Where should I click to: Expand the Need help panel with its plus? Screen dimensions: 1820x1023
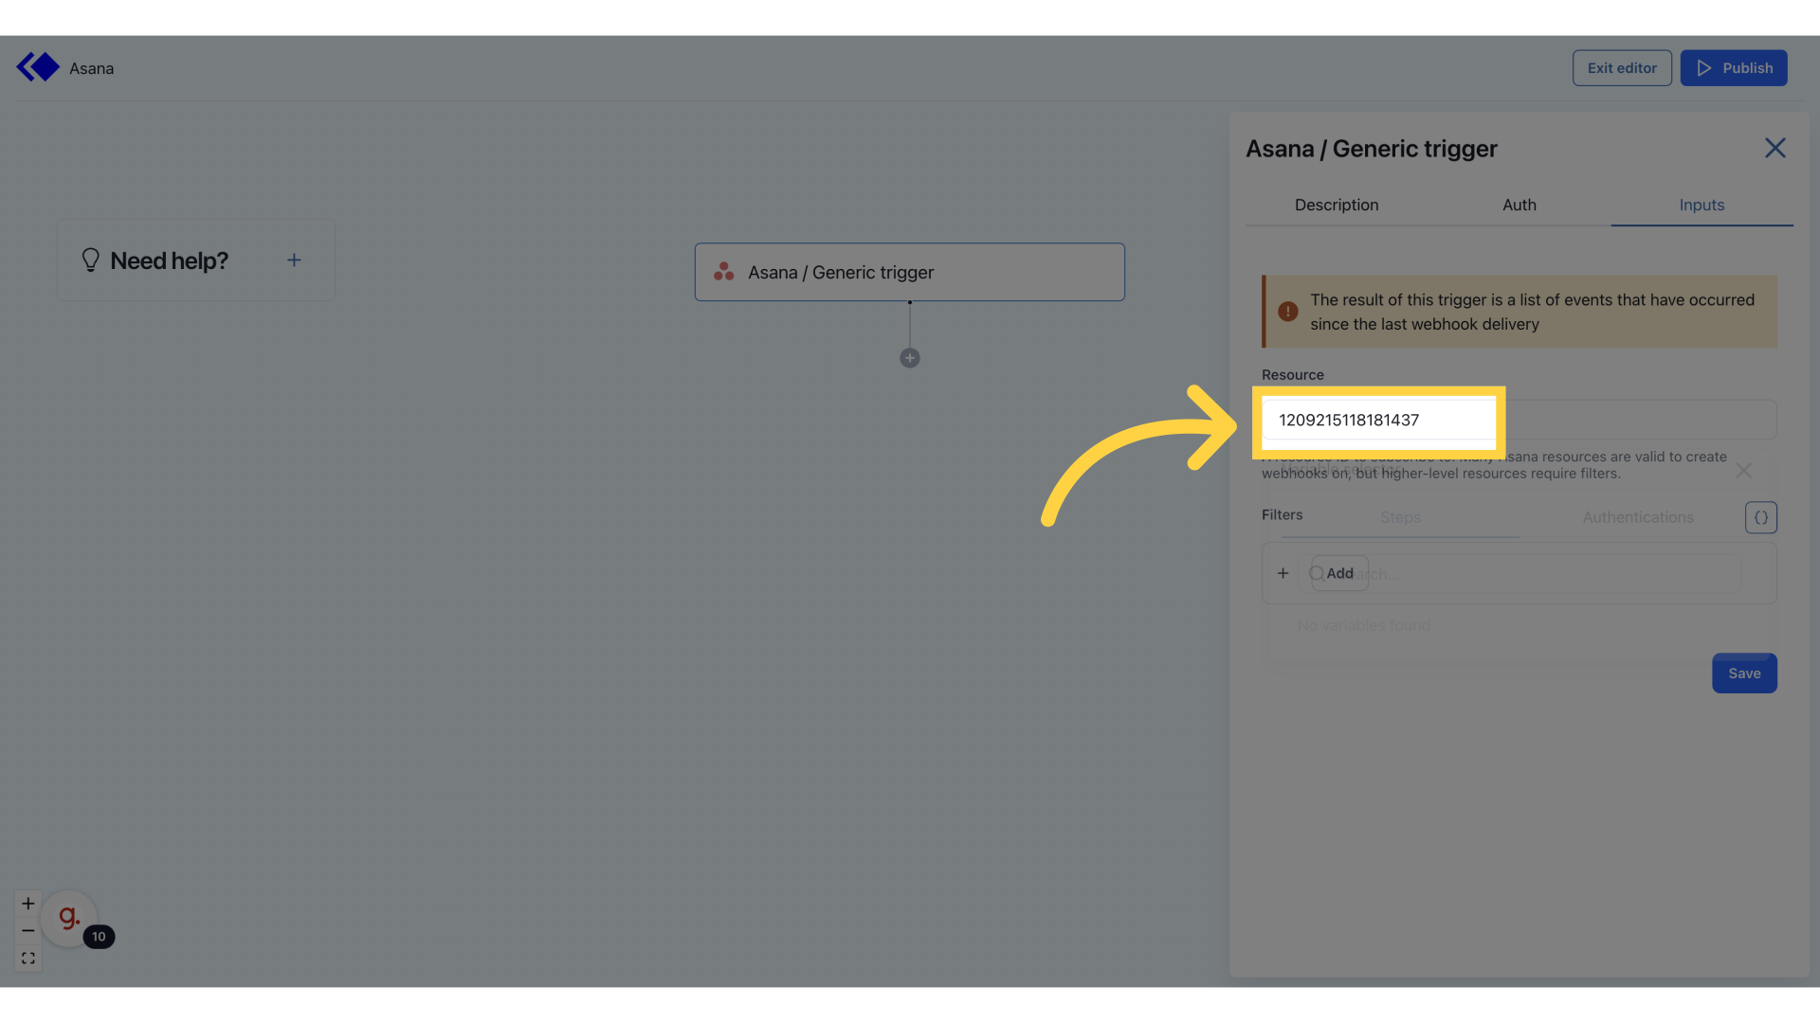coord(294,260)
